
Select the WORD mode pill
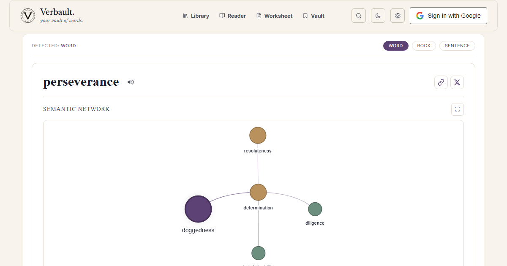click(x=396, y=46)
